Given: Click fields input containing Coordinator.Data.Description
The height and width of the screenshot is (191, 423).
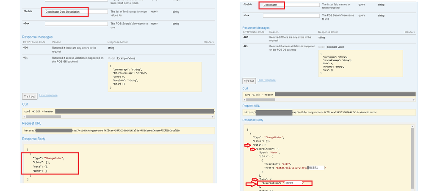Looking at the screenshot, I should pyautogui.click(x=75, y=12).
